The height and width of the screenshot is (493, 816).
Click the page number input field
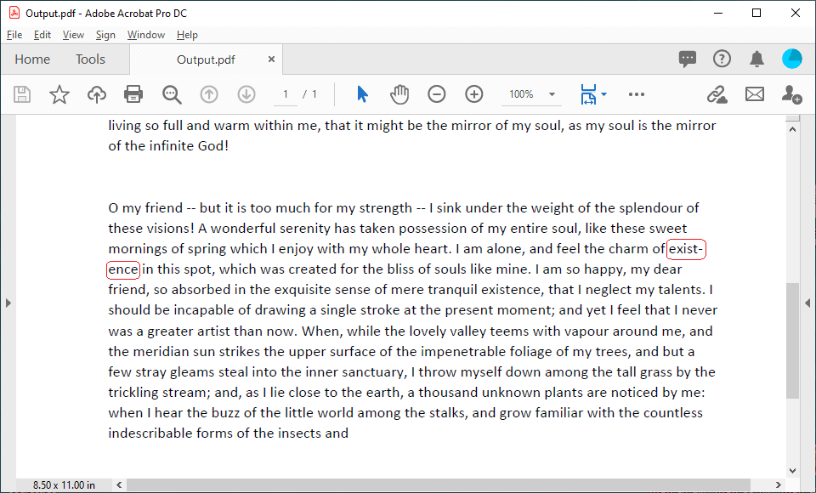click(286, 94)
